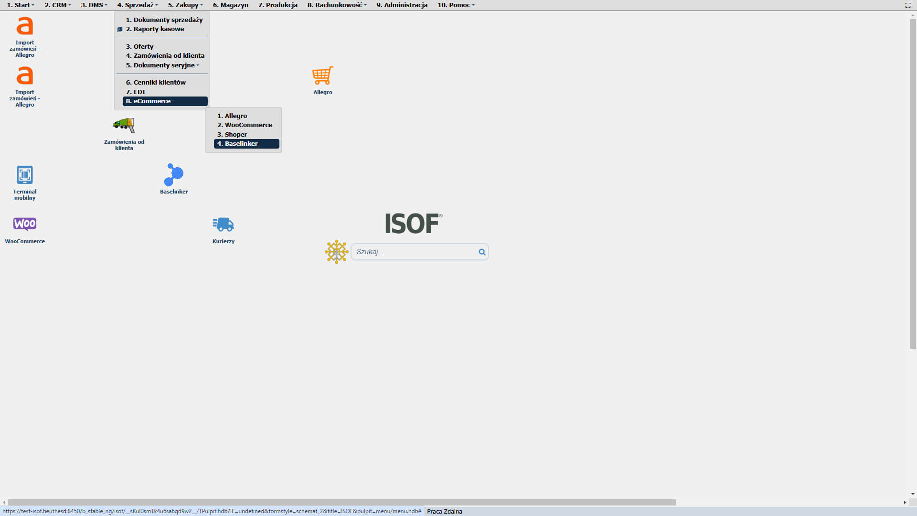
Task: Select 7. Produkcja in menu bar
Action: tap(278, 5)
